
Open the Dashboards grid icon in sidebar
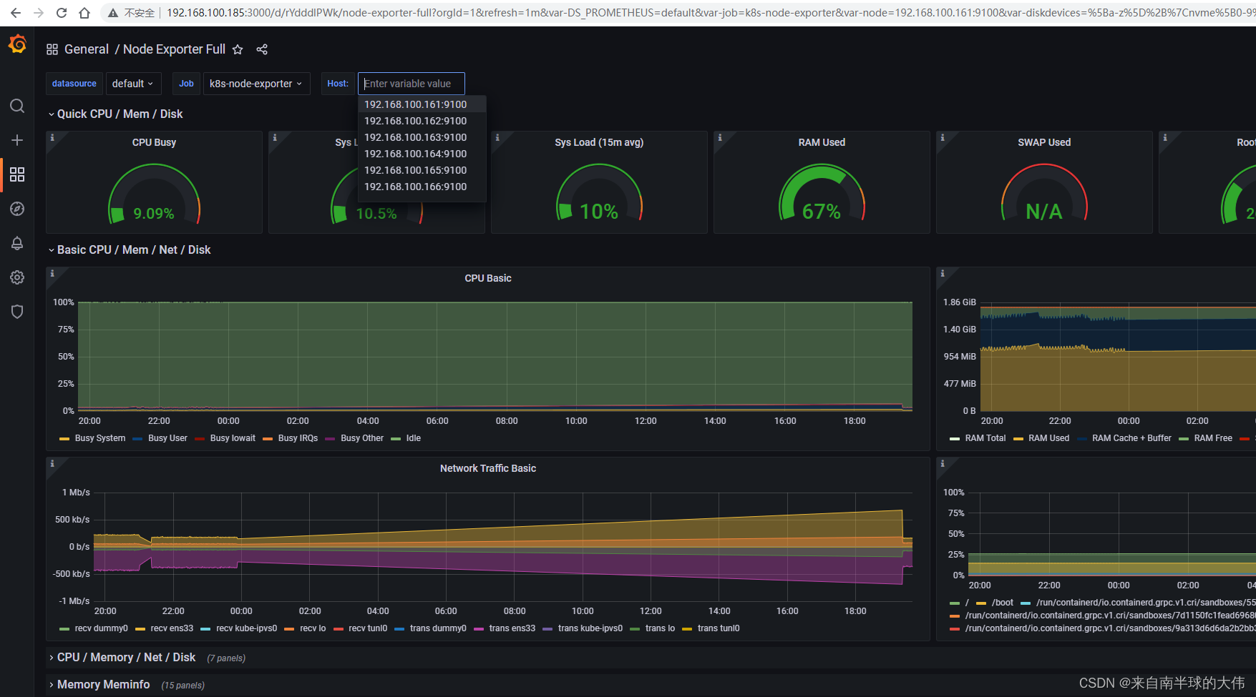[x=17, y=174]
